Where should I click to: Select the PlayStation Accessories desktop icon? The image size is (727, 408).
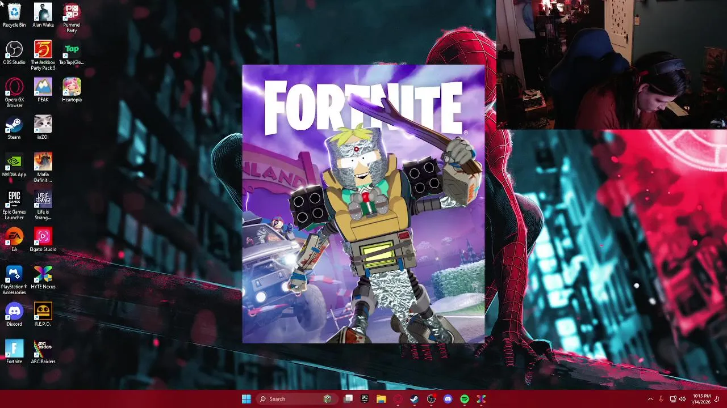point(14,280)
